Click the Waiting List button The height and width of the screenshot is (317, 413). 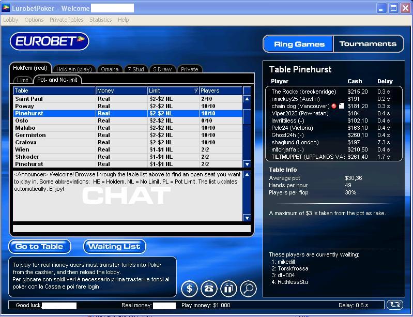(115, 246)
